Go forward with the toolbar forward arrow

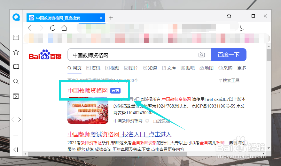41,28
